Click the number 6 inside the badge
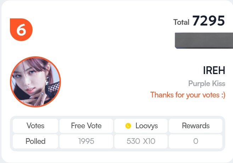Viewport: 233px width, 163px height. 21,30
